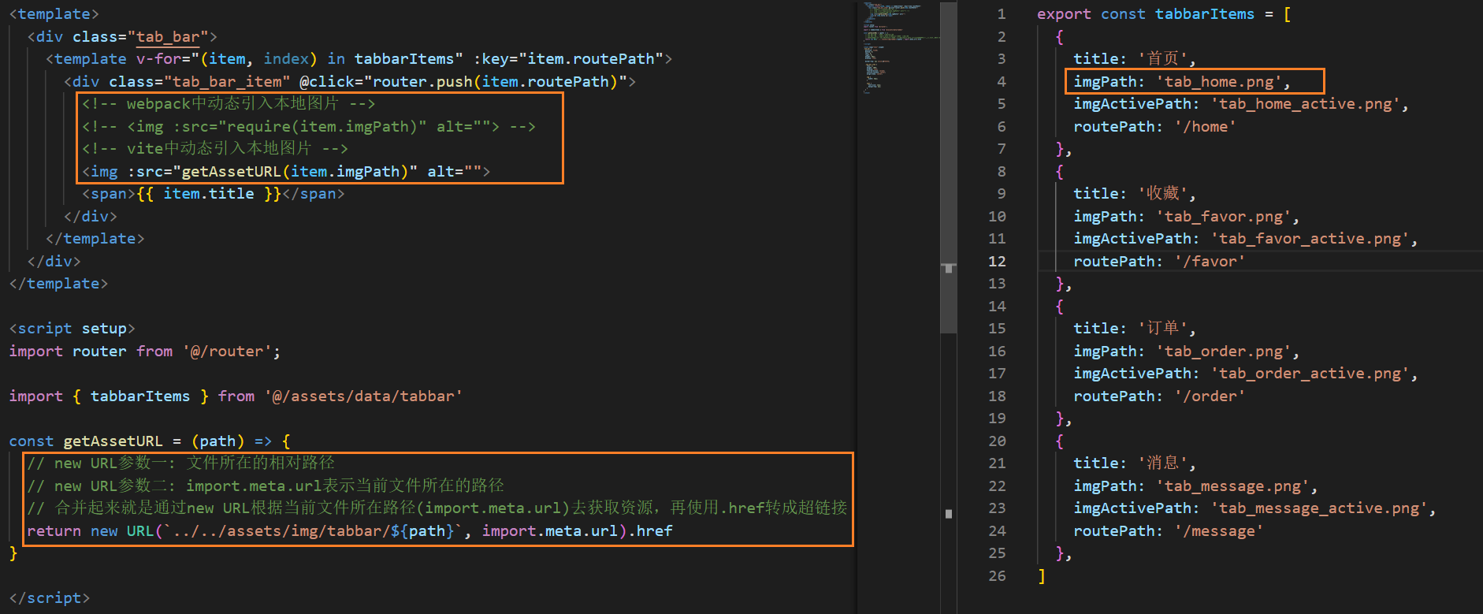Click the '@/assets/data/tabbar' import path

click(363, 396)
